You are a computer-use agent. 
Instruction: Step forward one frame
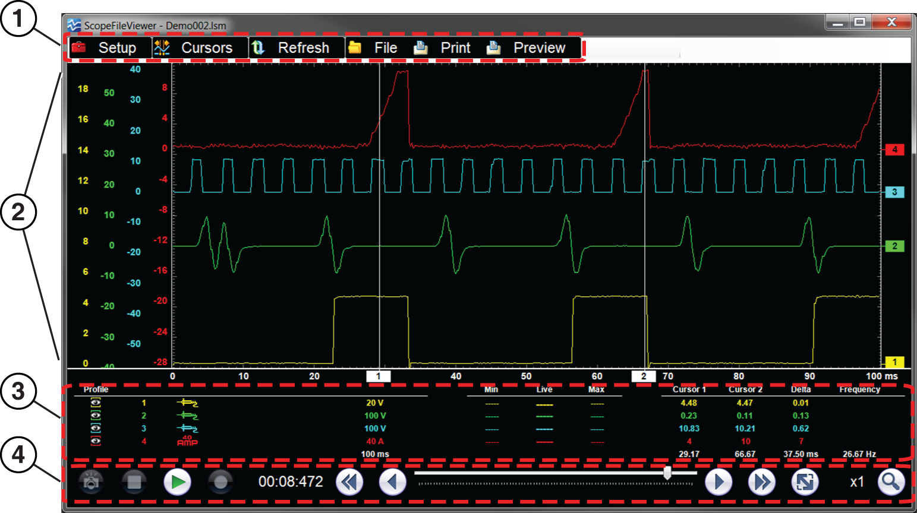719,482
